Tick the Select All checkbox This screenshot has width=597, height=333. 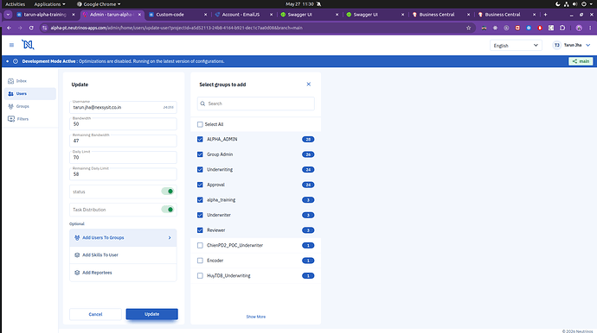200,124
